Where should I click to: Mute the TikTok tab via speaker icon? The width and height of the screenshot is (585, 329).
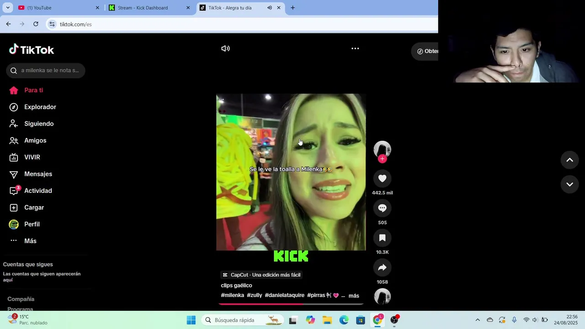tap(270, 8)
